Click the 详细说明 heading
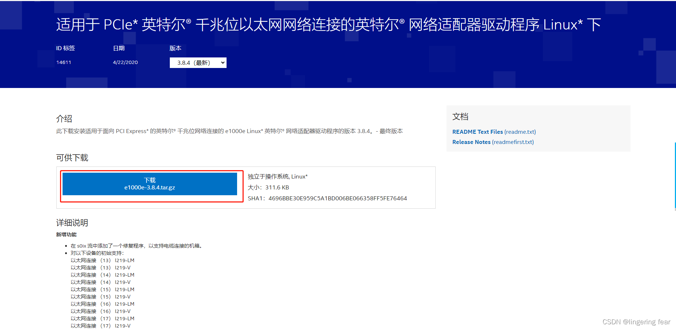The image size is (676, 329). (x=72, y=222)
